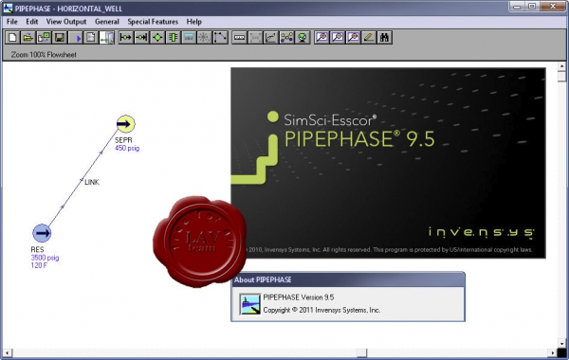569x360 pixels.
Task: Click the third magnifier zoom icon
Action: click(353, 37)
